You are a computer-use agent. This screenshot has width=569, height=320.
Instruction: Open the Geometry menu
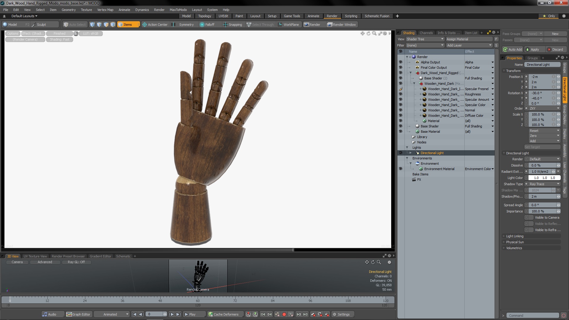[68, 10]
